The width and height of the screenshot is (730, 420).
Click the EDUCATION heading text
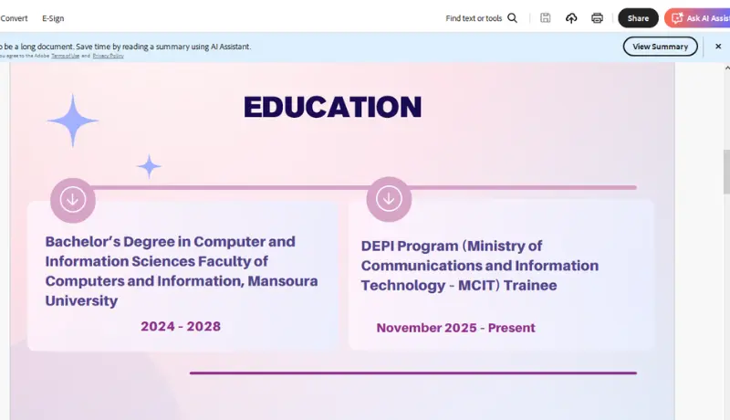(x=332, y=107)
